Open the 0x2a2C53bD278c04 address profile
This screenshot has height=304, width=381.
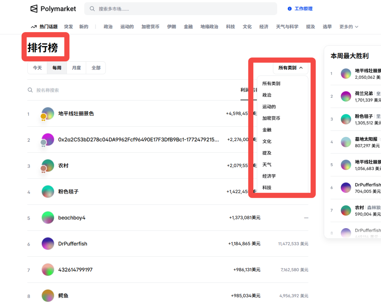pyautogui.click(x=139, y=140)
